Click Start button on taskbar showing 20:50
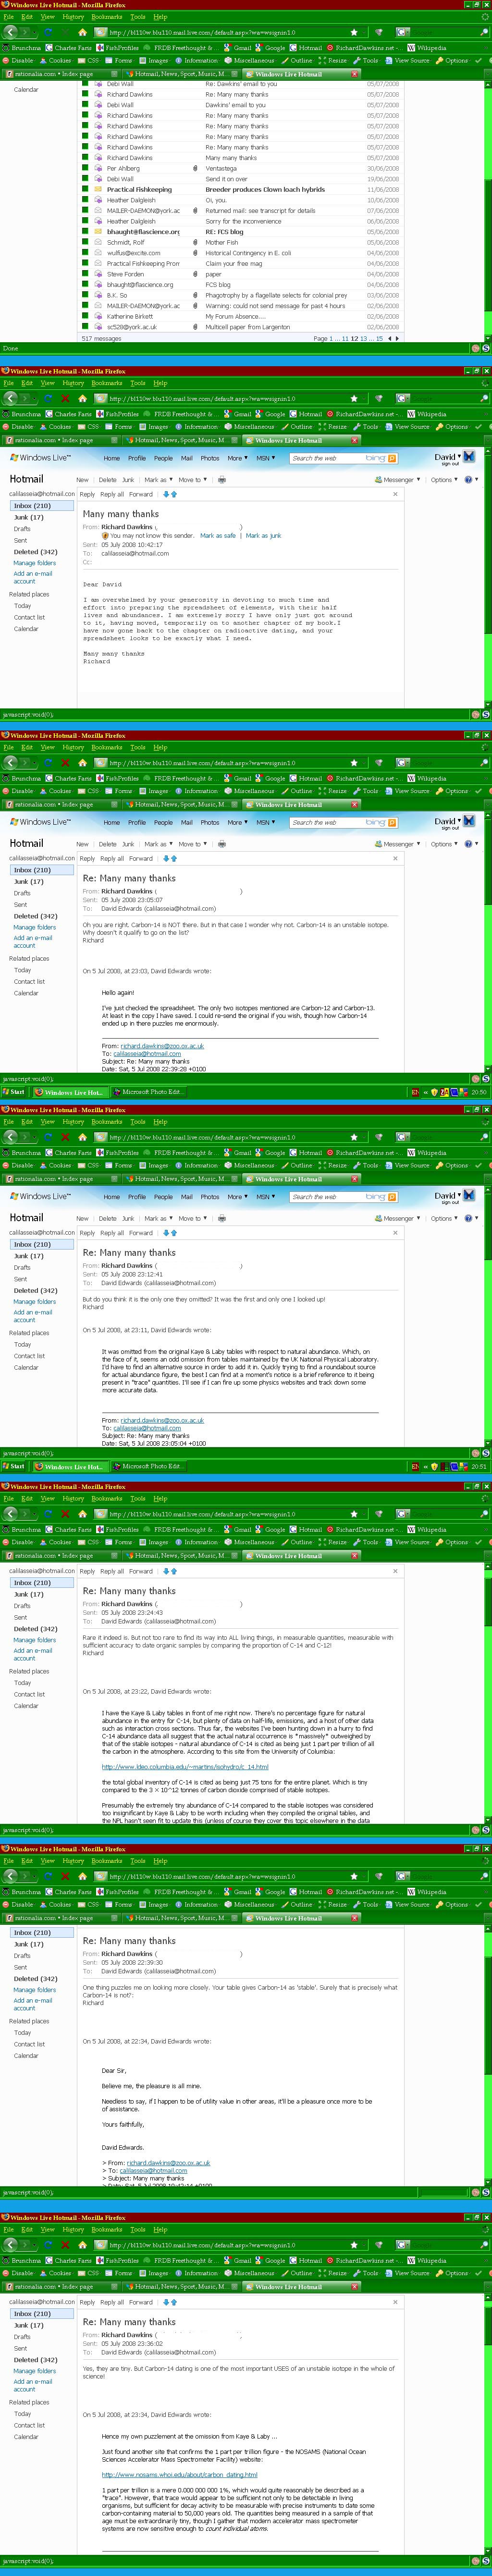The image size is (492, 2576). coord(13,1092)
